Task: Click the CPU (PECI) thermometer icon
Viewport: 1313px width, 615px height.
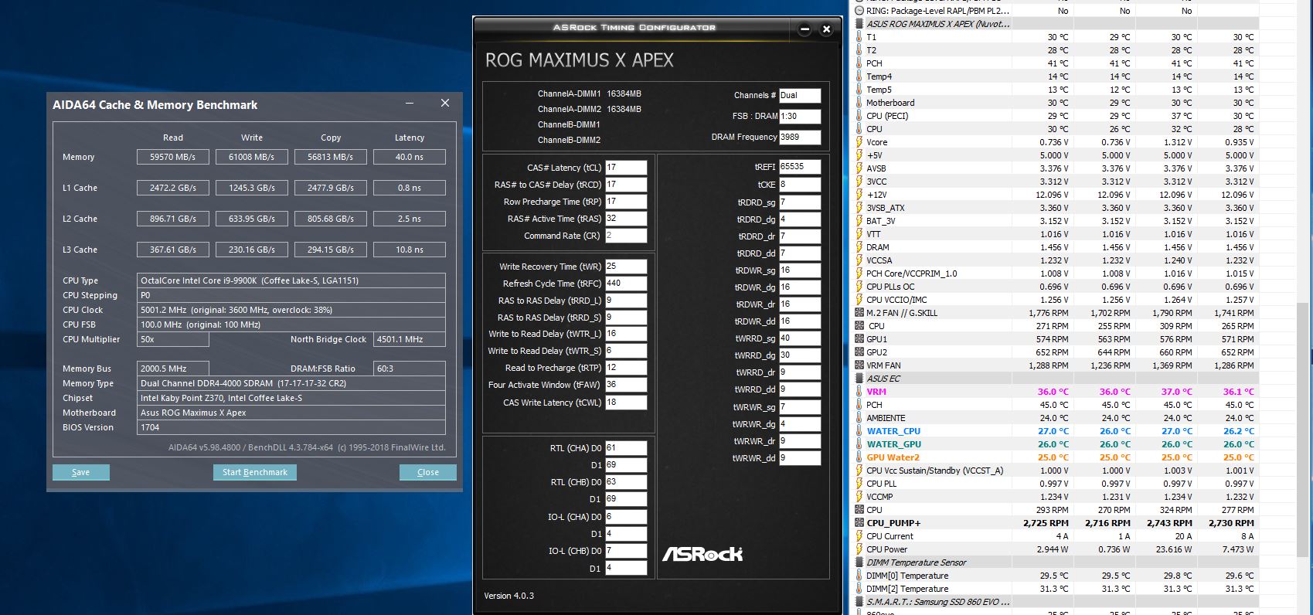Action: (859, 116)
